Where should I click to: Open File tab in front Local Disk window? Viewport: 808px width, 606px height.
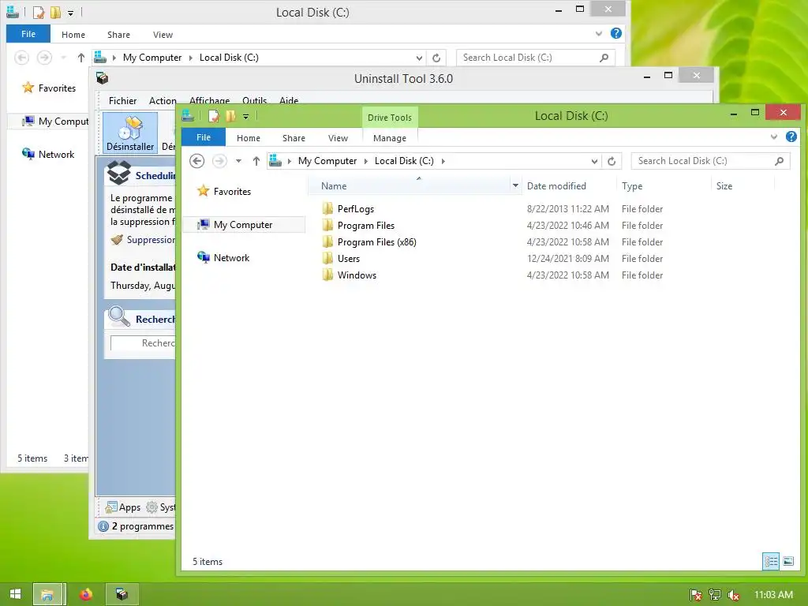pyautogui.click(x=204, y=137)
